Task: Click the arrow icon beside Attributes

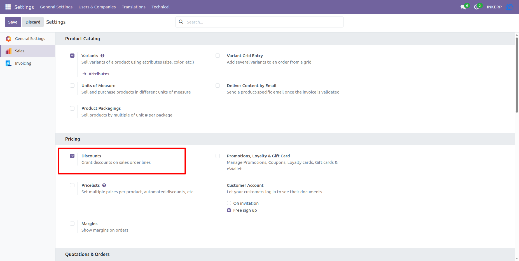Action: (85, 74)
